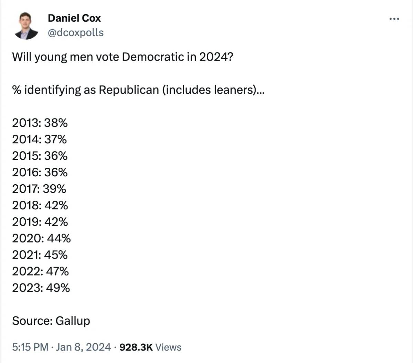Select the '2020: 44%' row
The height and width of the screenshot is (363, 413).
coord(42,238)
